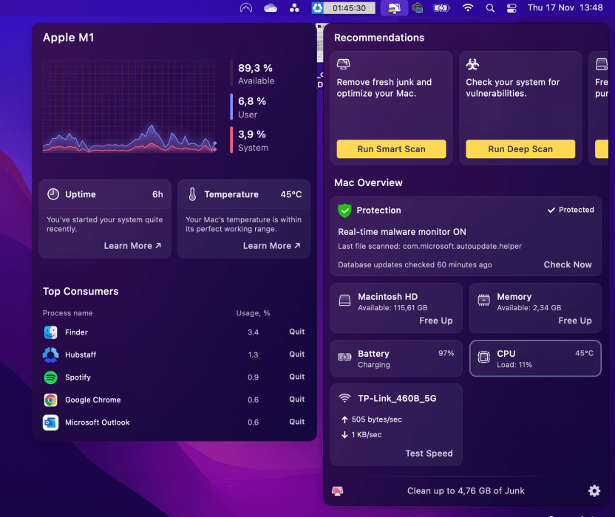Click the green Protection shield icon
Viewport: 615px width, 517px height.
[x=344, y=210]
